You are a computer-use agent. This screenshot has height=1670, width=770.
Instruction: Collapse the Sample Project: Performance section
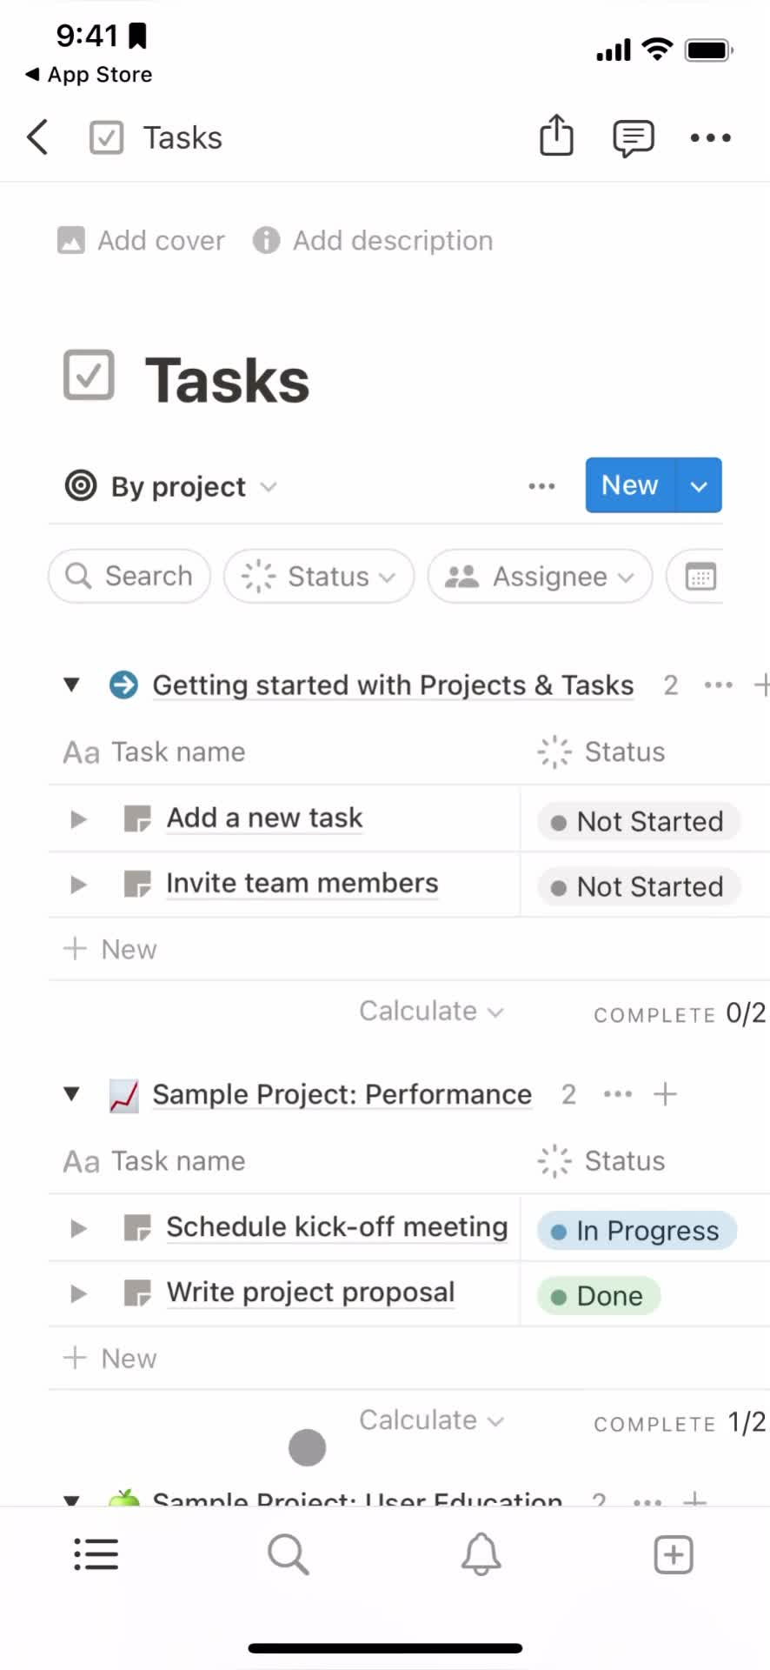point(71,1093)
